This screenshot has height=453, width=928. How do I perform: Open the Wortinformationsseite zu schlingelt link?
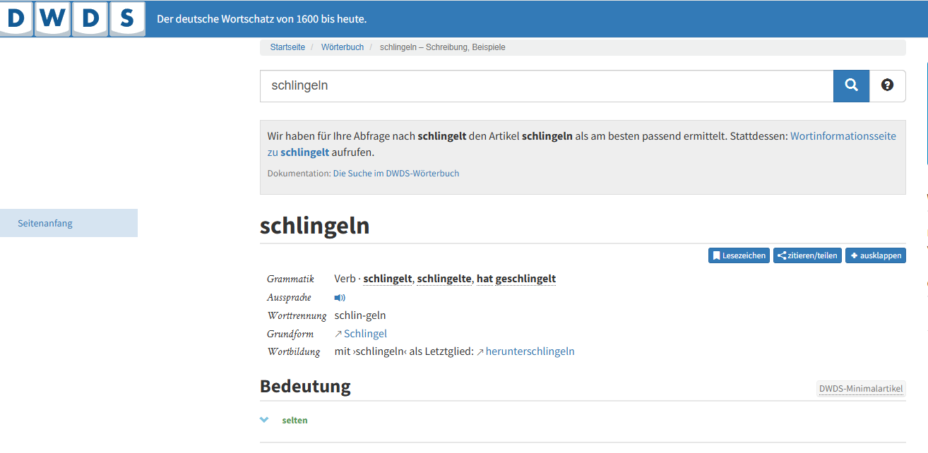click(x=843, y=136)
